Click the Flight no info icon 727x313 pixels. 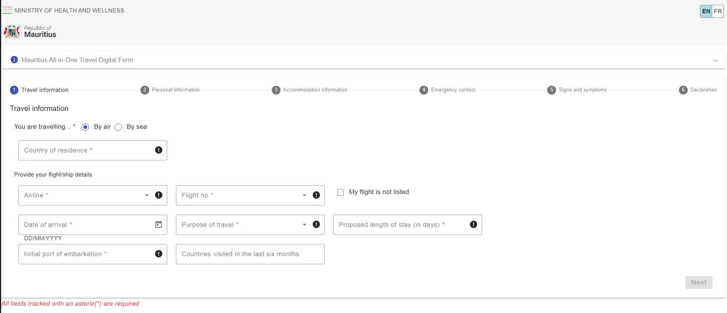(316, 195)
